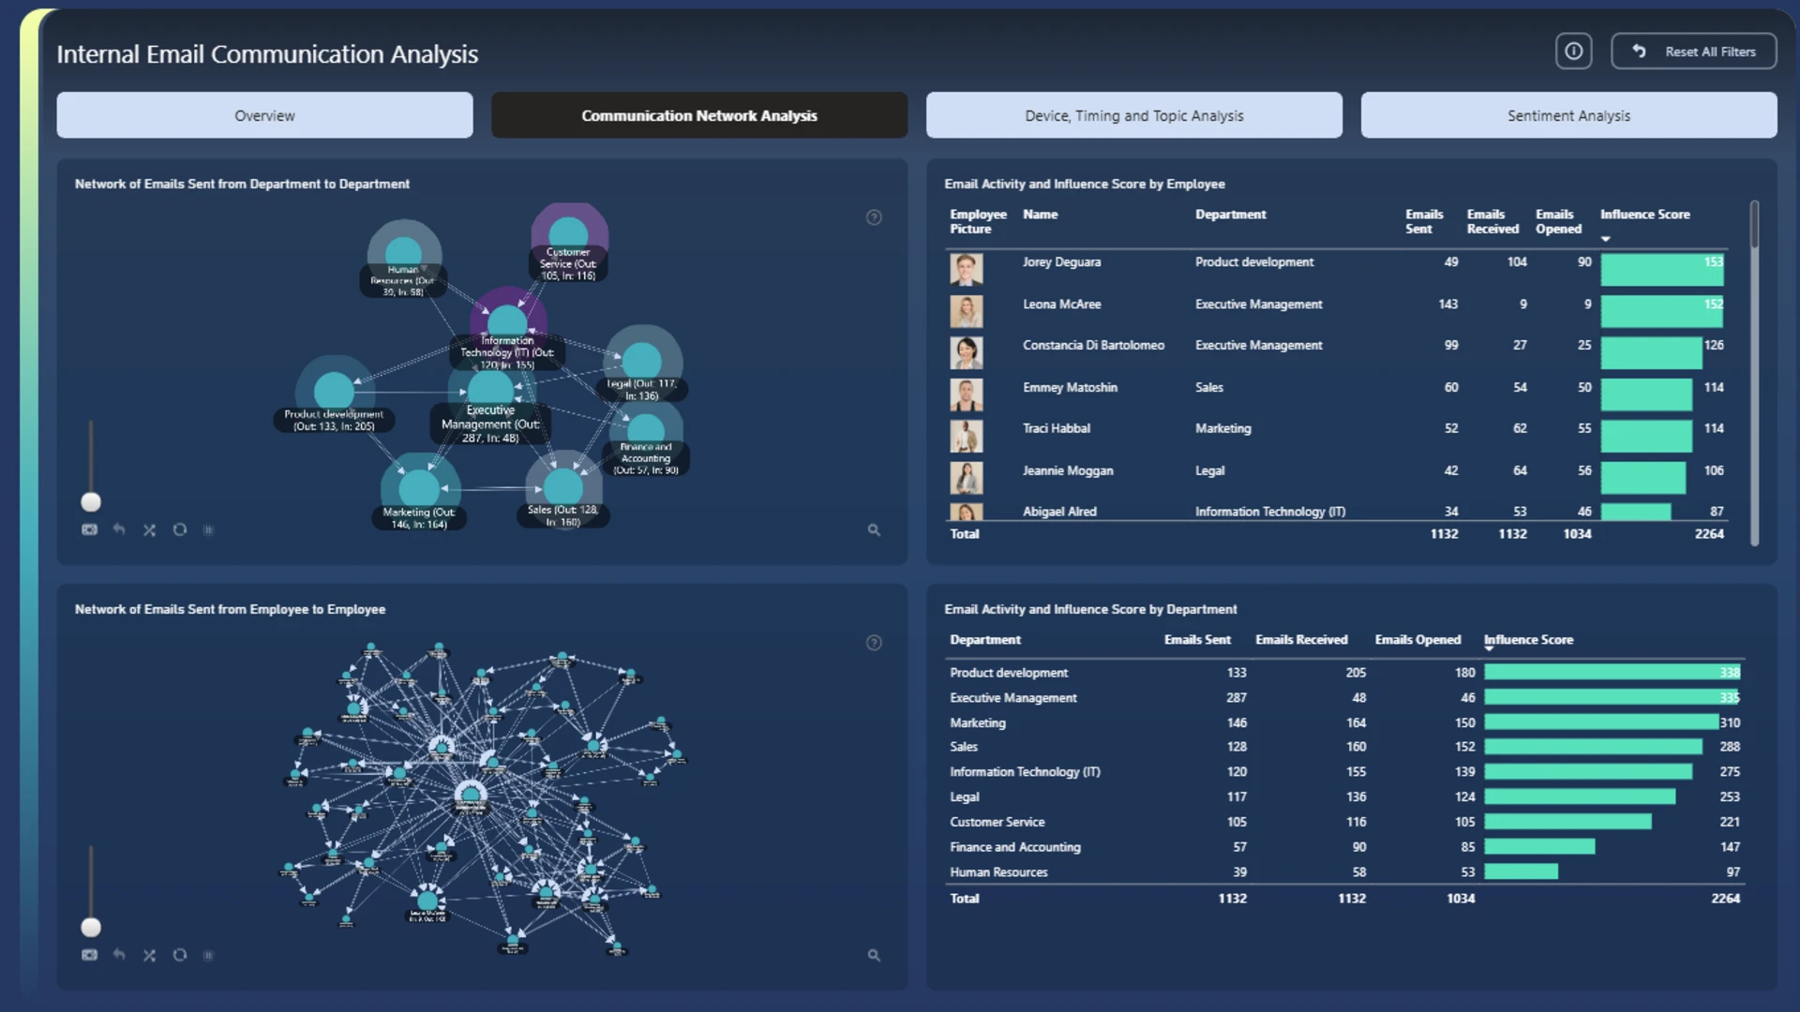This screenshot has width=1800, height=1012.
Task: Sort department table by Department header
Action: [x=985, y=640]
